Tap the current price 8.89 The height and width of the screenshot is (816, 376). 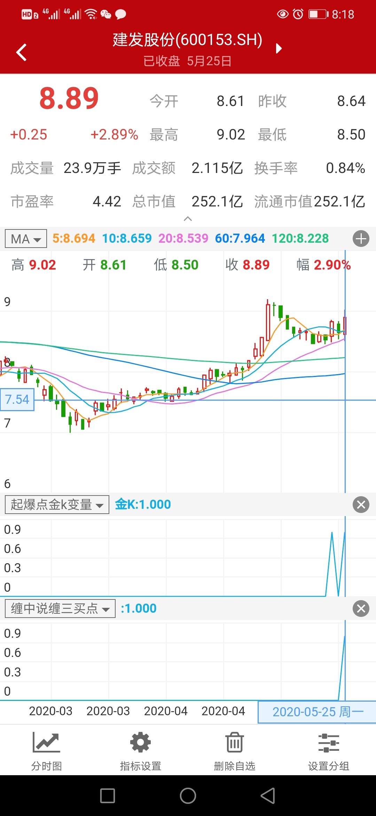pos(69,99)
